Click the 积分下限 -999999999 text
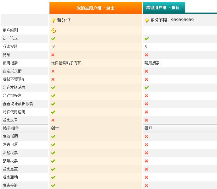 (172, 20)
